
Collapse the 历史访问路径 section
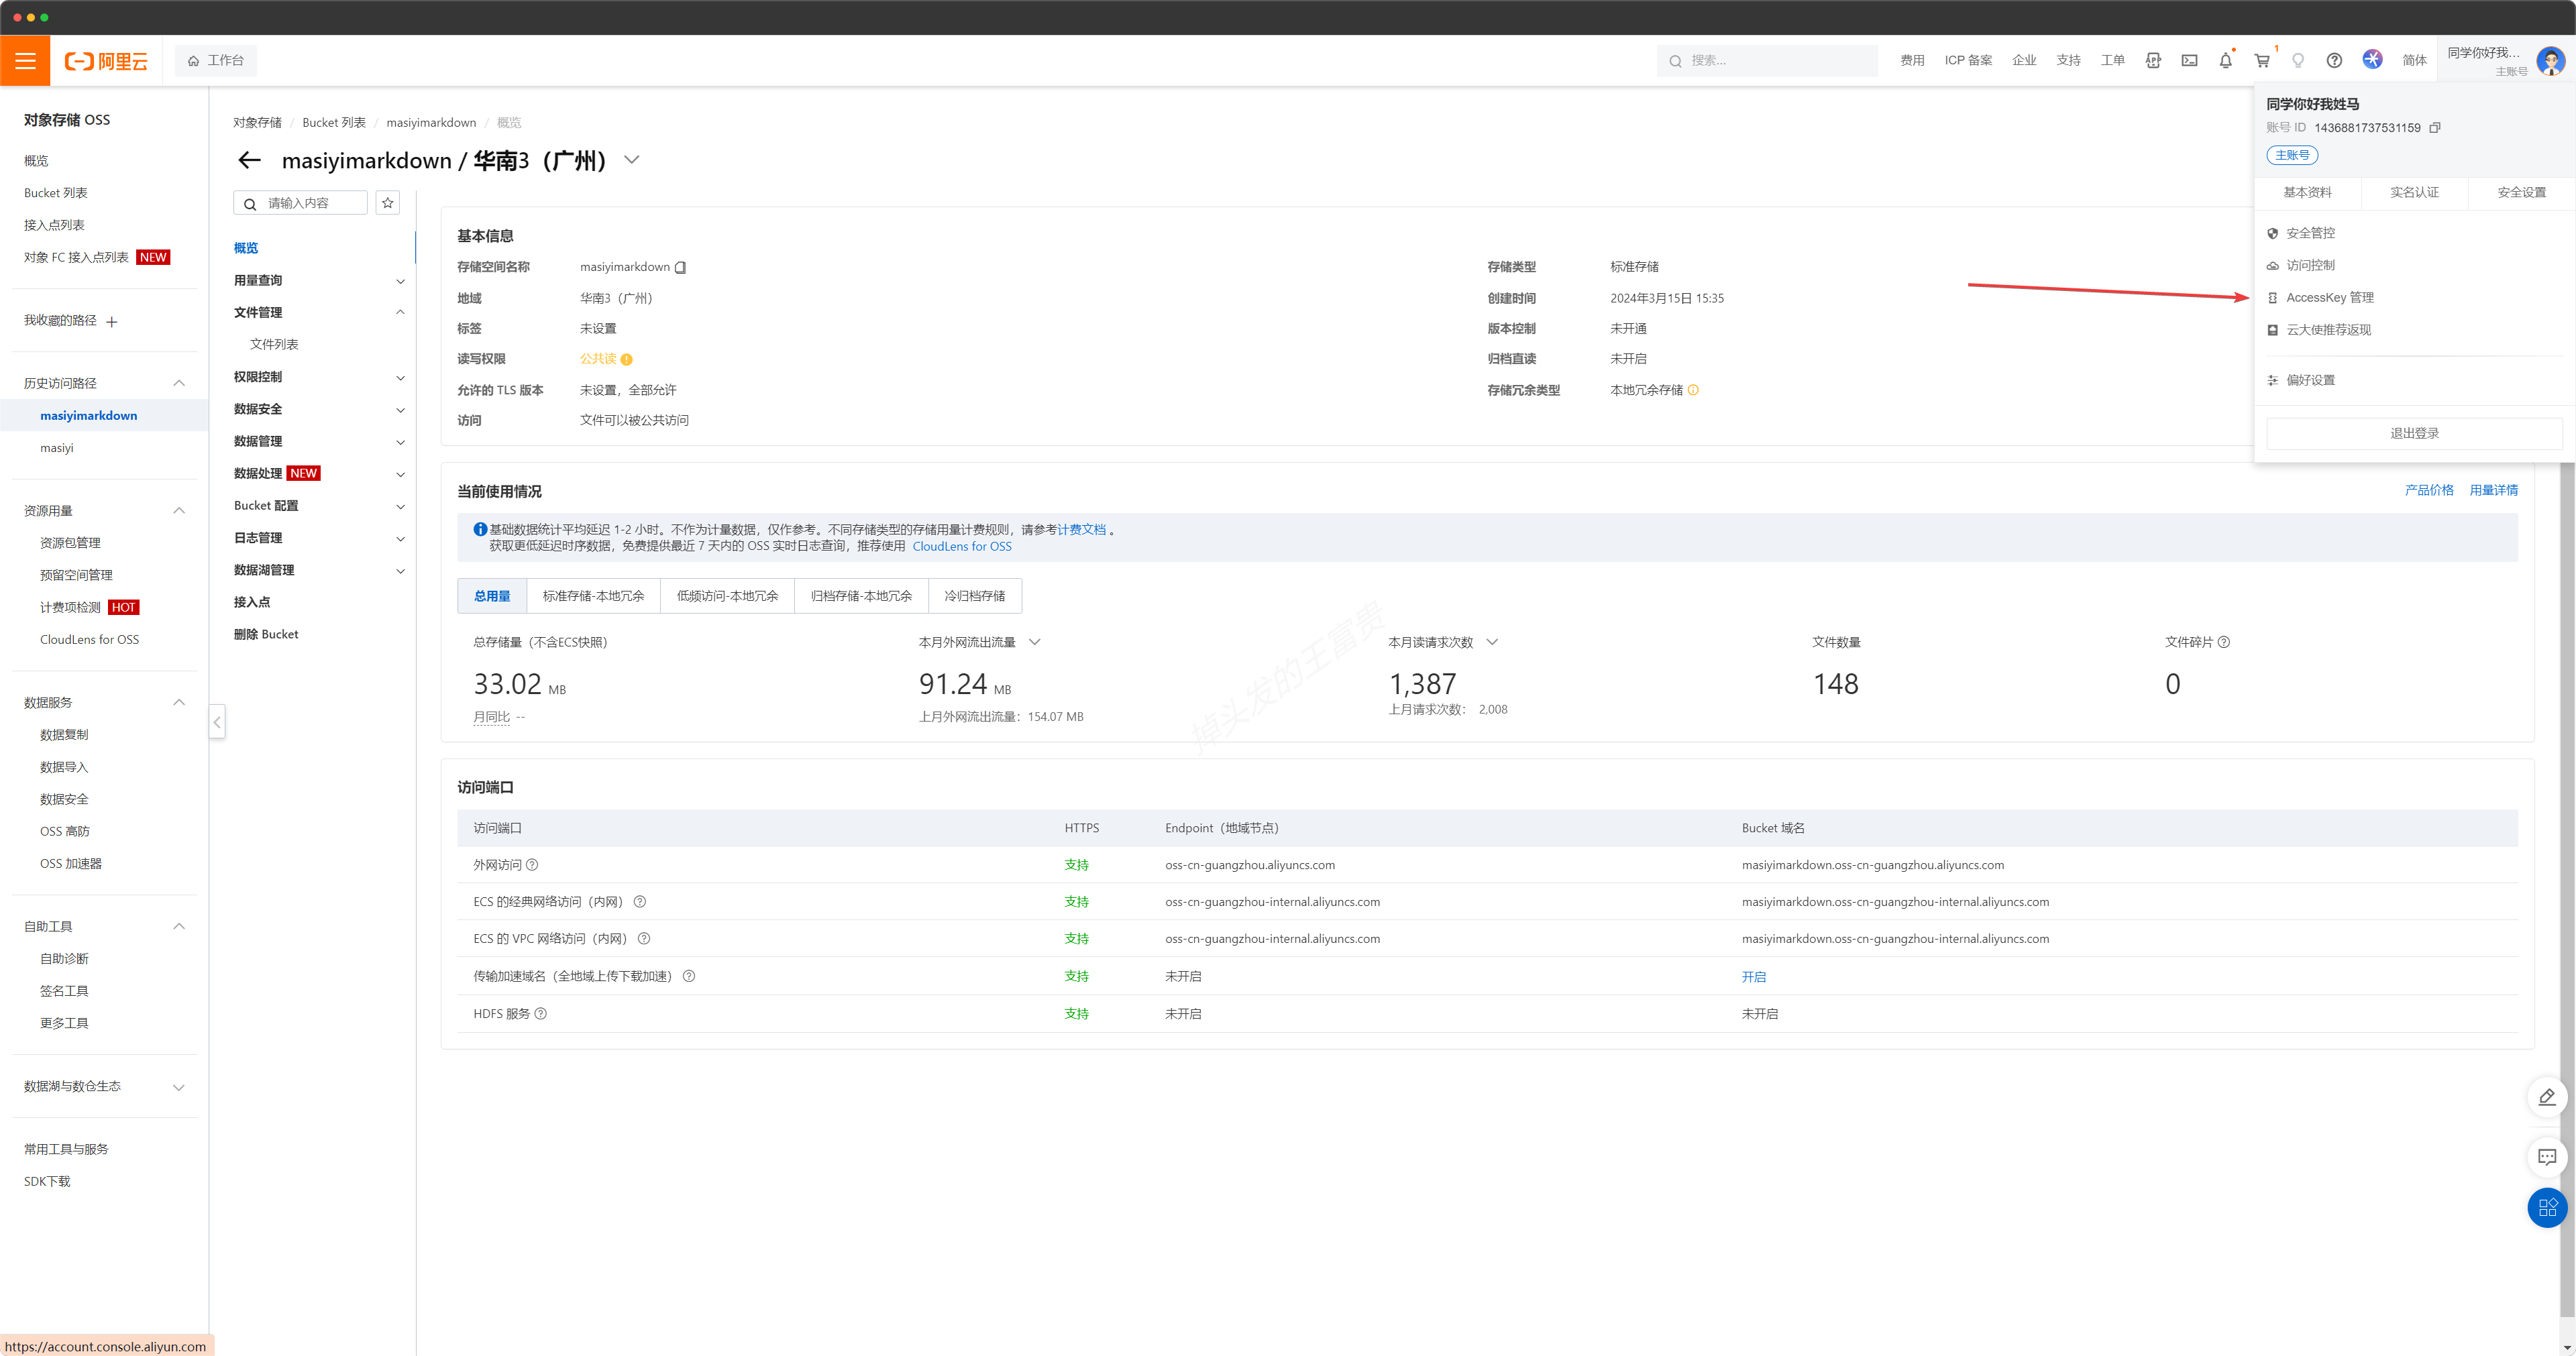click(x=179, y=383)
